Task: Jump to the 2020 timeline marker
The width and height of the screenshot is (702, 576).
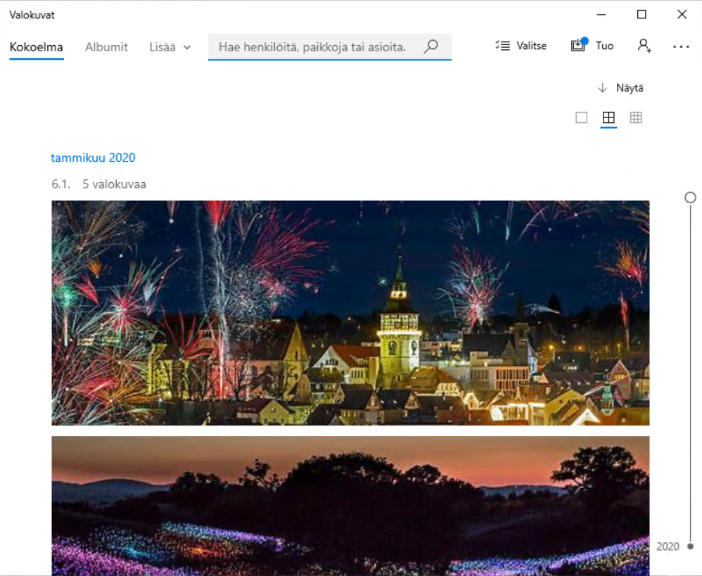Action: point(675,546)
